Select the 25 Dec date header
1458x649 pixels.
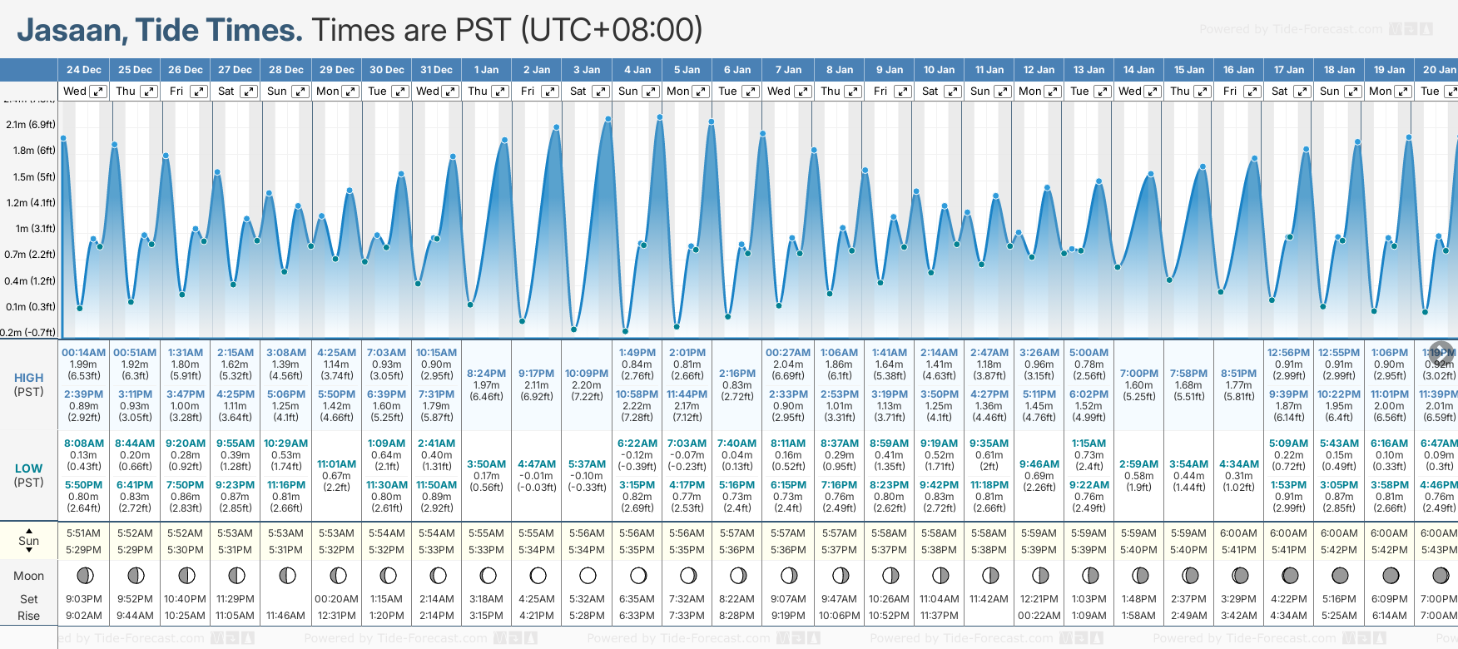coord(135,70)
